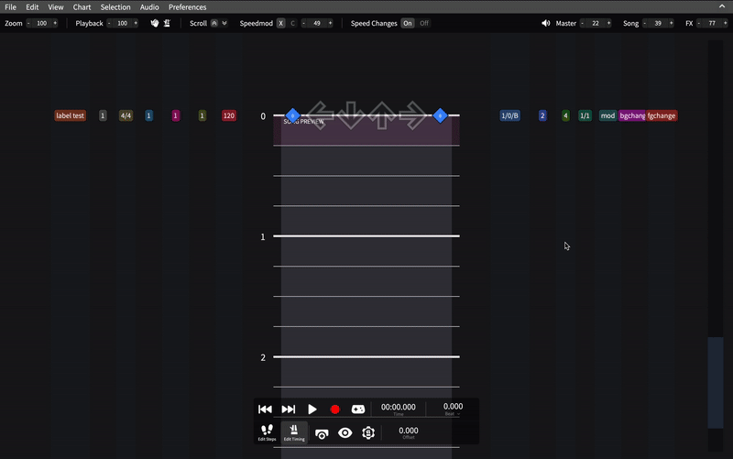Decrease Speedmod value with minus
This screenshot has height=459, width=733.
coord(304,23)
